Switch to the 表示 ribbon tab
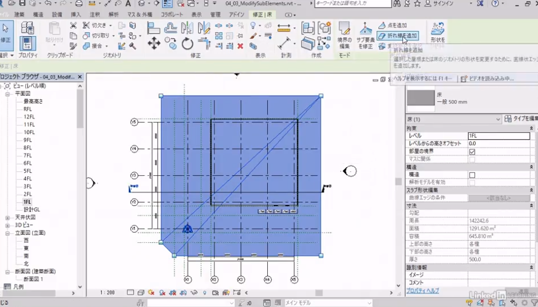Viewport: 538px width, 307px height. click(x=196, y=14)
